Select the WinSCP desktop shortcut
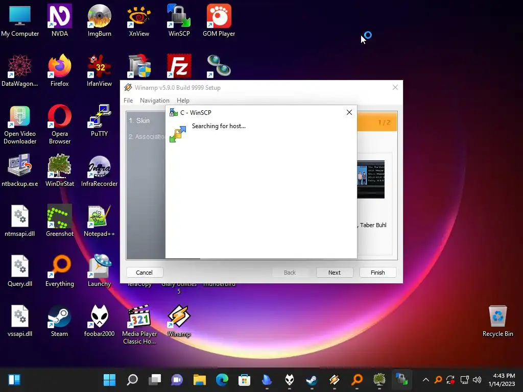 tap(179, 20)
